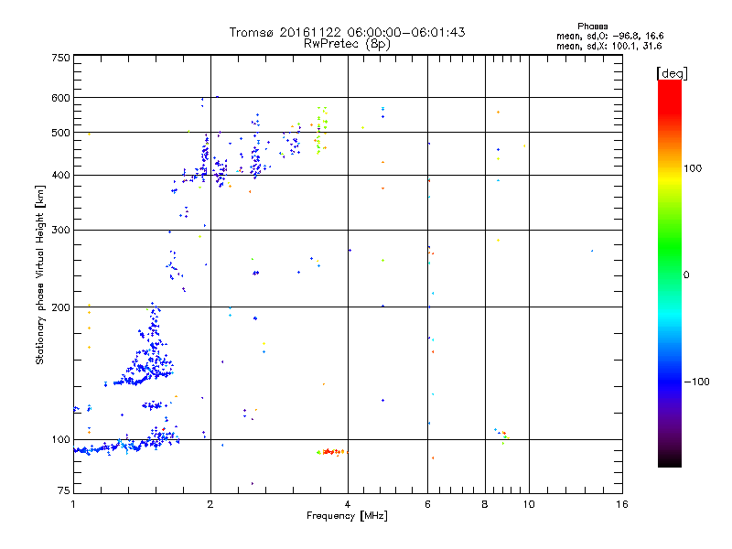Click the y-axis tick label '500'

click(x=60, y=133)
